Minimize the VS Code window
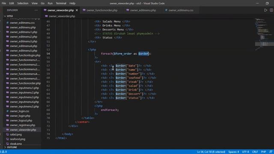This screenshot has height=154, width=274. click(257, 3)
